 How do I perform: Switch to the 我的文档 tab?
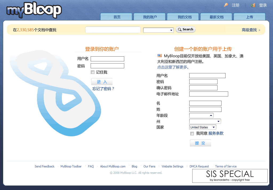click(183, 17)
